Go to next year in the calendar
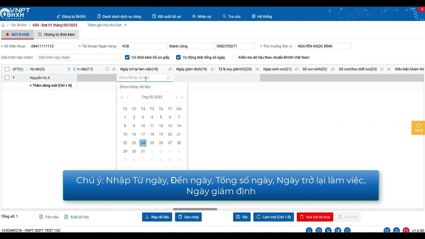 (182, 97)
